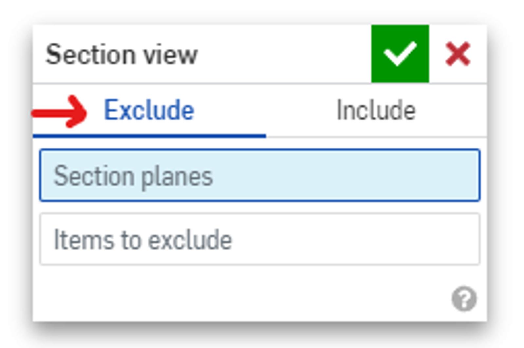Image resolution: width=524 pixels, height=348 pixels.
Task: Click inside the Items to exclude box
Action: point(260,239)
